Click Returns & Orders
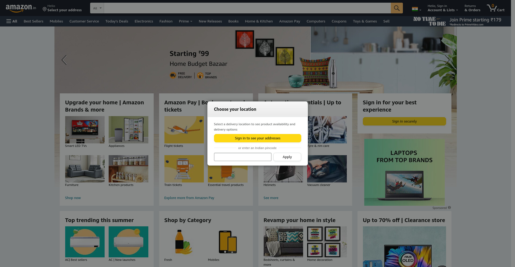Screen dimensions: 515x267 point(472,8)
